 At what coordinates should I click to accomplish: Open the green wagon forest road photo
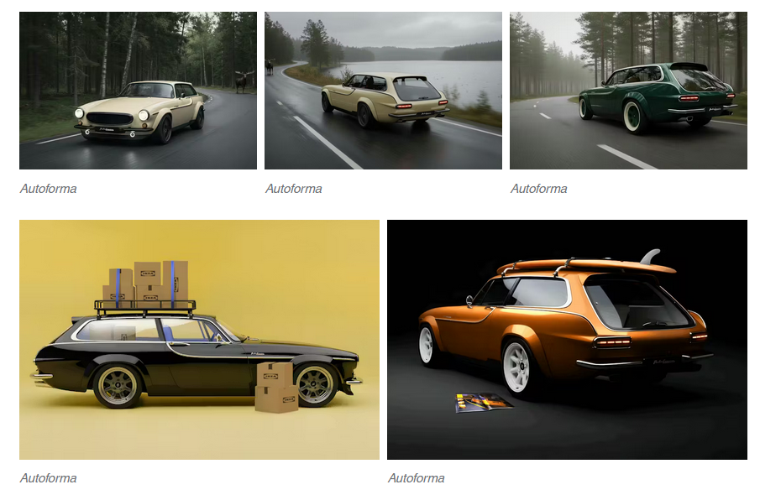(628, 91)
